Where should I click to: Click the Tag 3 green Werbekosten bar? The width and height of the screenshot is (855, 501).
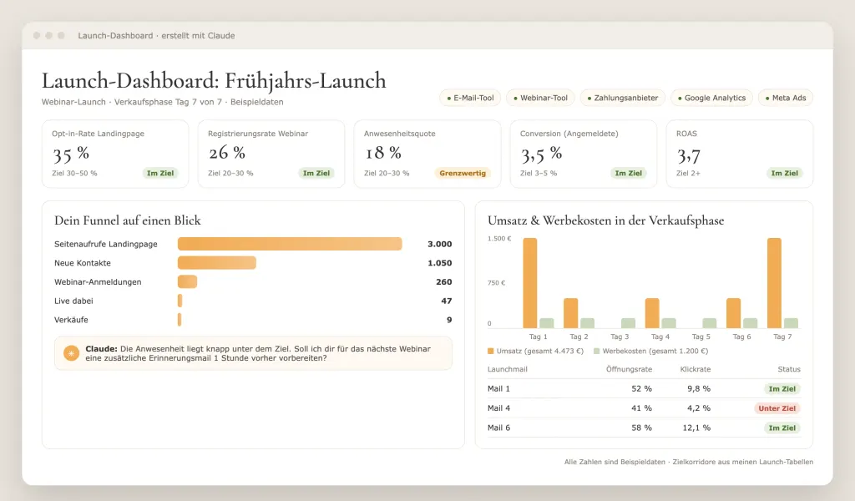(x=628, y=323)
